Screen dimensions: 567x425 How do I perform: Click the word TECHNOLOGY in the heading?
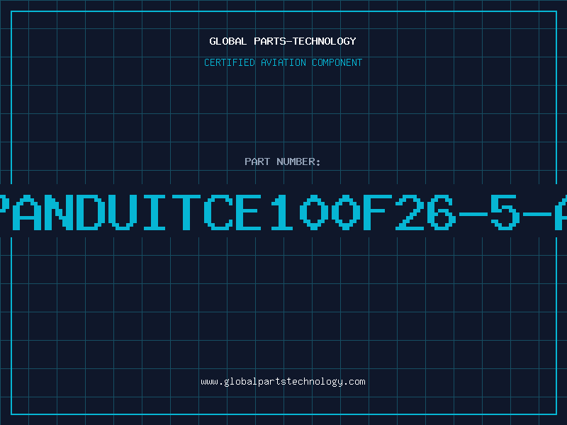[325, 41]
